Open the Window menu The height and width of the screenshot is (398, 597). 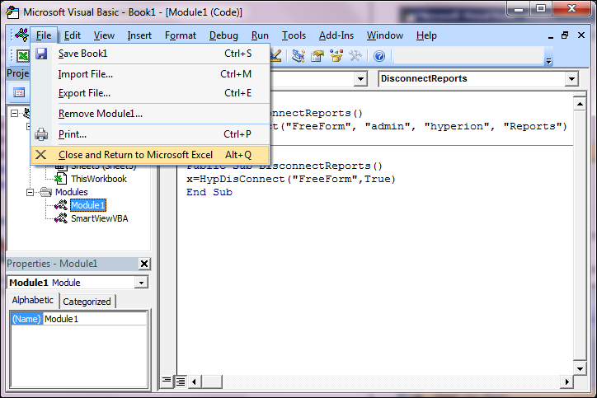pos(384,35)
